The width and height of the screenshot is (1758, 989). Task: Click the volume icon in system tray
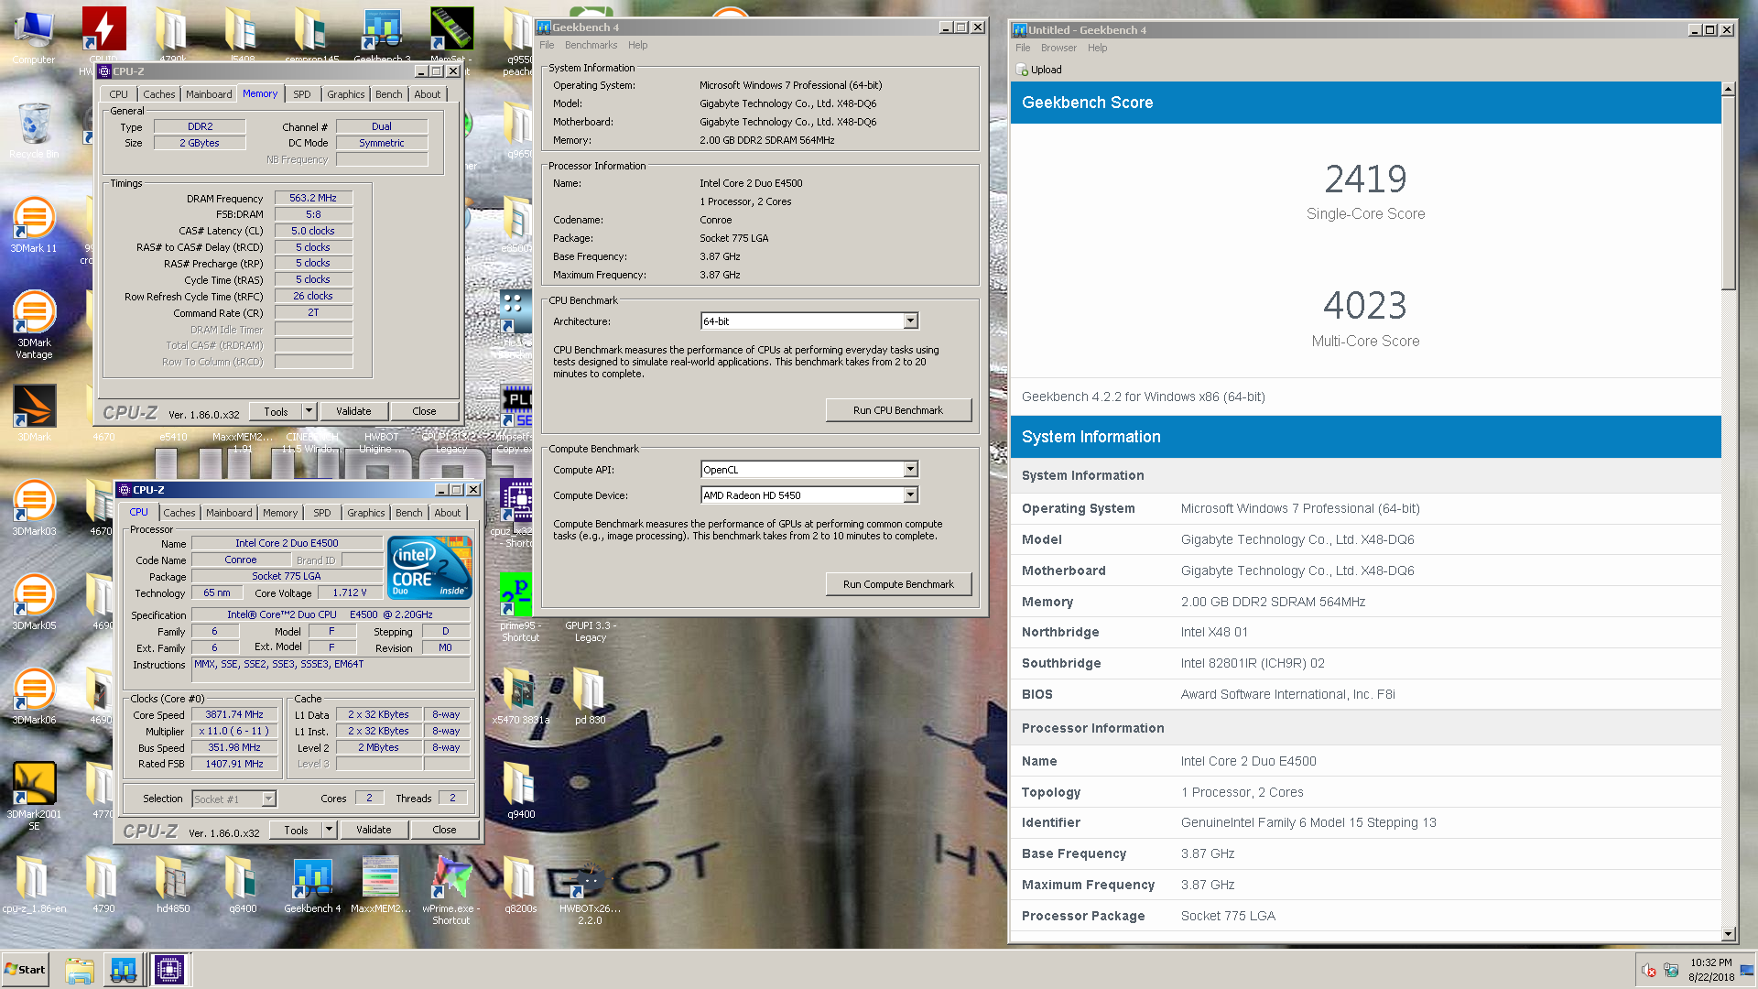[x=1649, y=971]
